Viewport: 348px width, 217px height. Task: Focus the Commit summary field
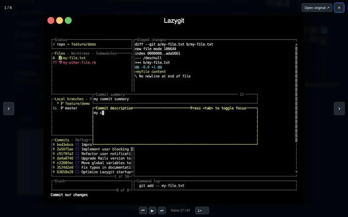175,99
